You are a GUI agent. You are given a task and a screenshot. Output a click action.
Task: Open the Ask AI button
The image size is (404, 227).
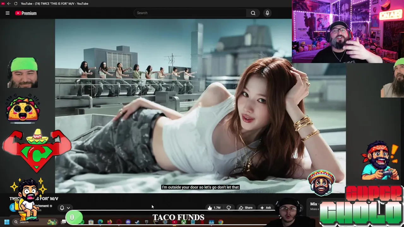click(x=265, y=208)
